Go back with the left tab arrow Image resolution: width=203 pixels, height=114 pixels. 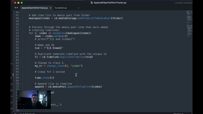tap(15, 8)
